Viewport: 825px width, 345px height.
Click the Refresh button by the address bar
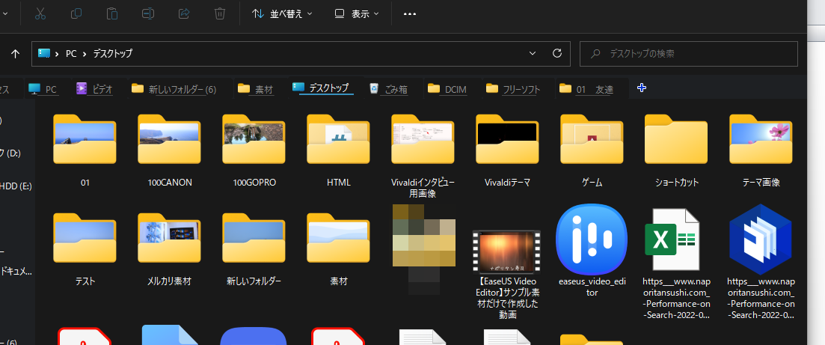[557, 54]
